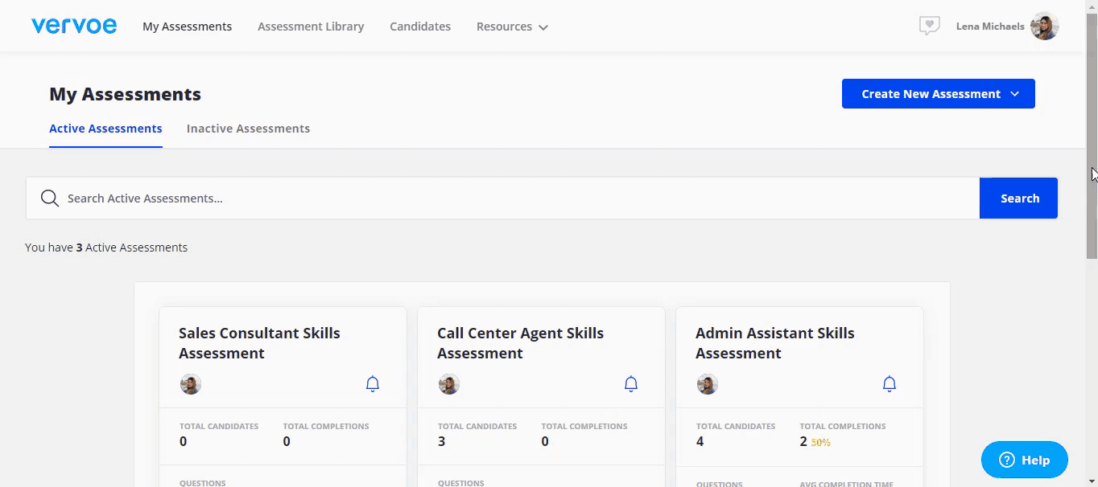
Task: Open the Help widget
Action: click(1024, 460)
